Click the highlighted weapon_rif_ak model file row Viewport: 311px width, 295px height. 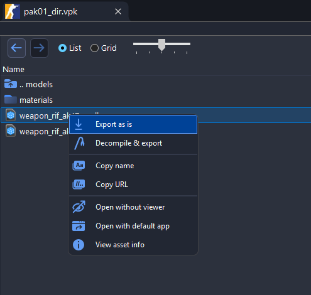(156, 115)
